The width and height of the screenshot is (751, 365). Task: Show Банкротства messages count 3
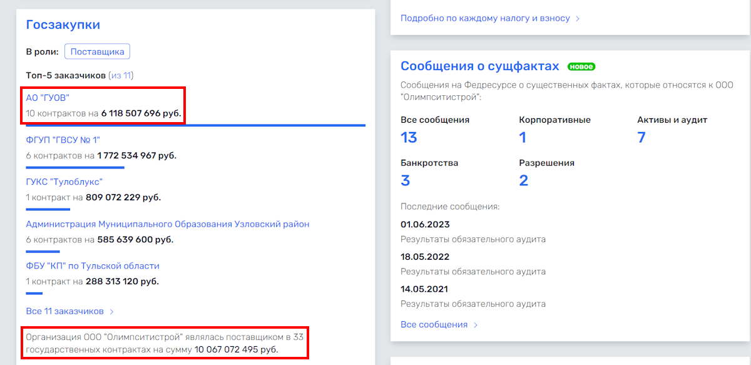405,180
